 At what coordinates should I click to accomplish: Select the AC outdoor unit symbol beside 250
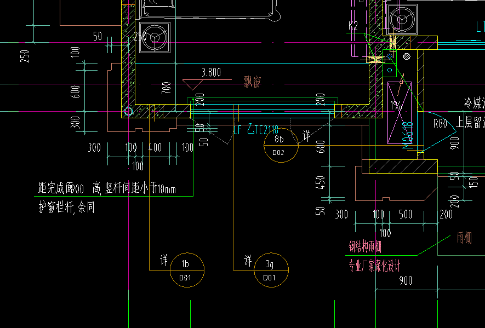(x=155, y=37)
